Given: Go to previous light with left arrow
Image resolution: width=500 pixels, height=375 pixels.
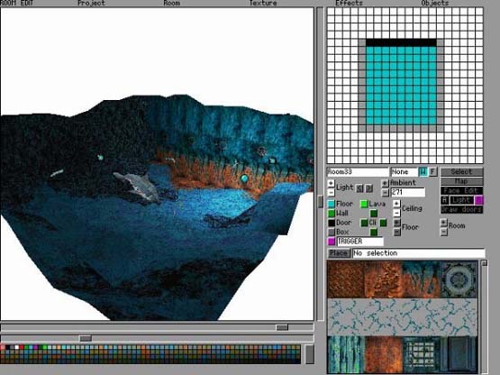Looking at the screenshot, I should coord(359,188).
